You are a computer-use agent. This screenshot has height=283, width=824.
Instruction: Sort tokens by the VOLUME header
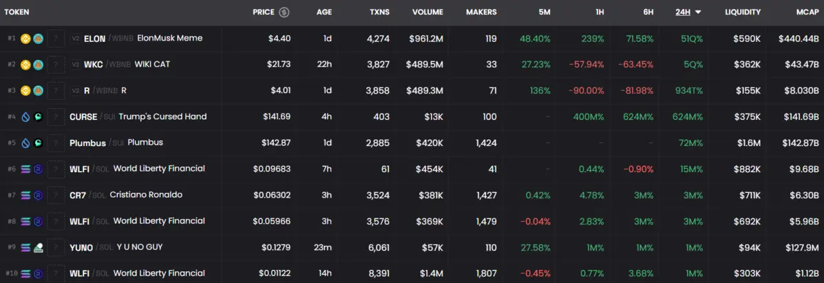click(427, 12)
